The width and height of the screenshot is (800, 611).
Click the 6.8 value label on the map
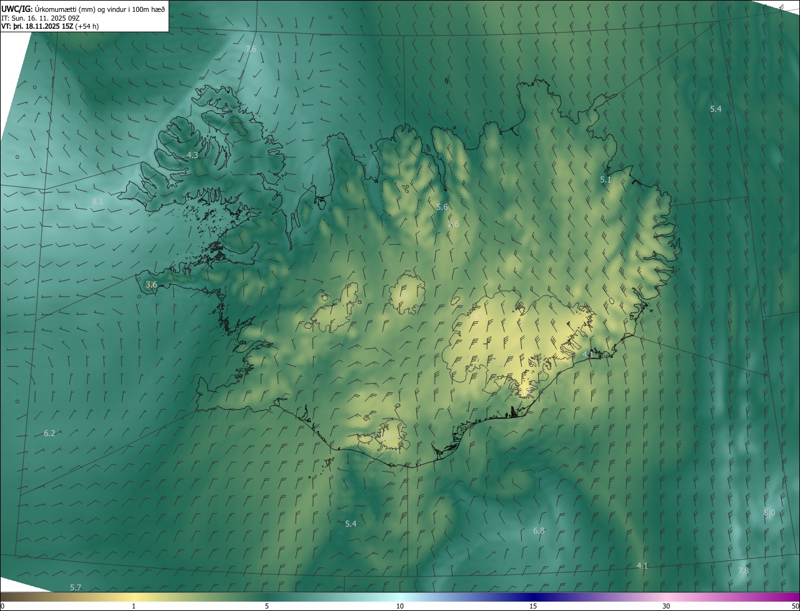tap(539, 530)
